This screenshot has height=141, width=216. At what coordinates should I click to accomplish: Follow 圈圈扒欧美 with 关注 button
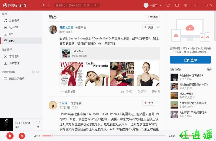point(149,27)
